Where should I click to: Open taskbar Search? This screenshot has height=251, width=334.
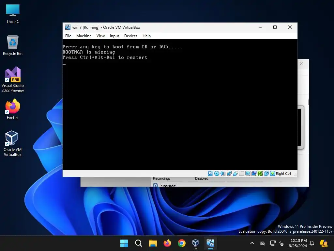click(x=138, y=243)
